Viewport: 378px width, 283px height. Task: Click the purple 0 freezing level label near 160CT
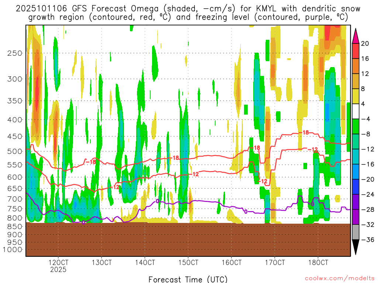[x=245, y=212]
